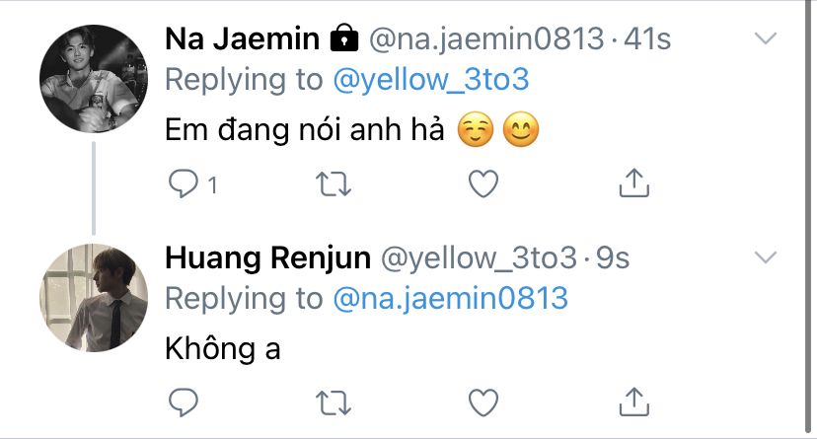The height and width of the screenshot is (439, 817).
Task: Open options chevron on Na Jaemin's tweet
Action: [767, 39]
